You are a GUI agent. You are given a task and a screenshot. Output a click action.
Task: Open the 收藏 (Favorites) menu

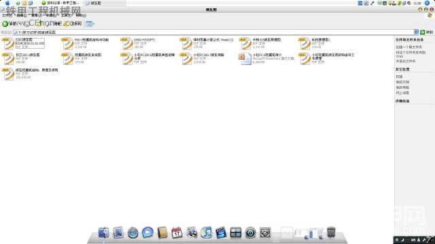pyautogui.click(x=51, y=16)
